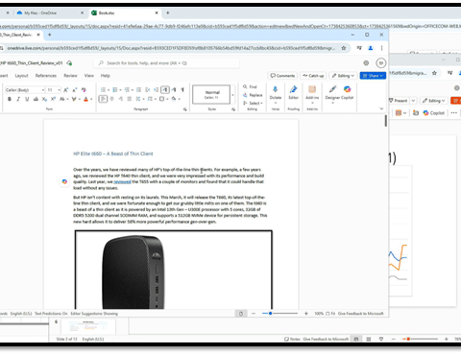The height and width of the screenshot is (355, 461).
Task: Zoom in with Word plus button
Action: point(306,314)
